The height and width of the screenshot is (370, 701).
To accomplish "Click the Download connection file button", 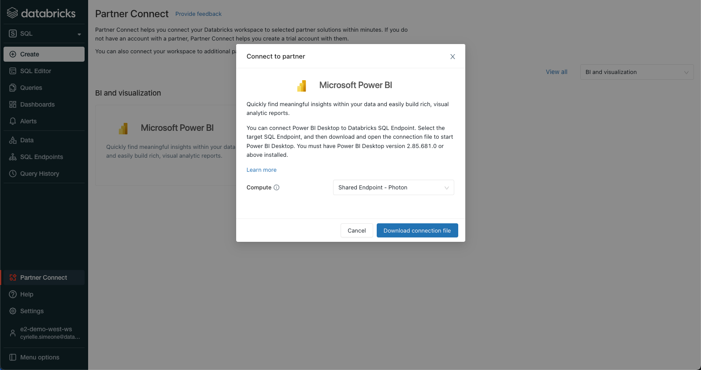I will 417,230.
